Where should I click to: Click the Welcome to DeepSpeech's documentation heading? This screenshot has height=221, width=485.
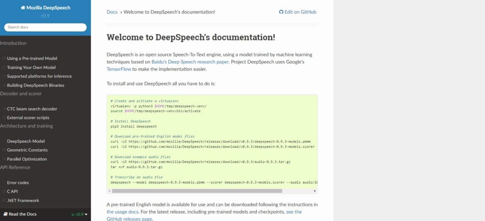pyautogui.click(x=191, y=37)
